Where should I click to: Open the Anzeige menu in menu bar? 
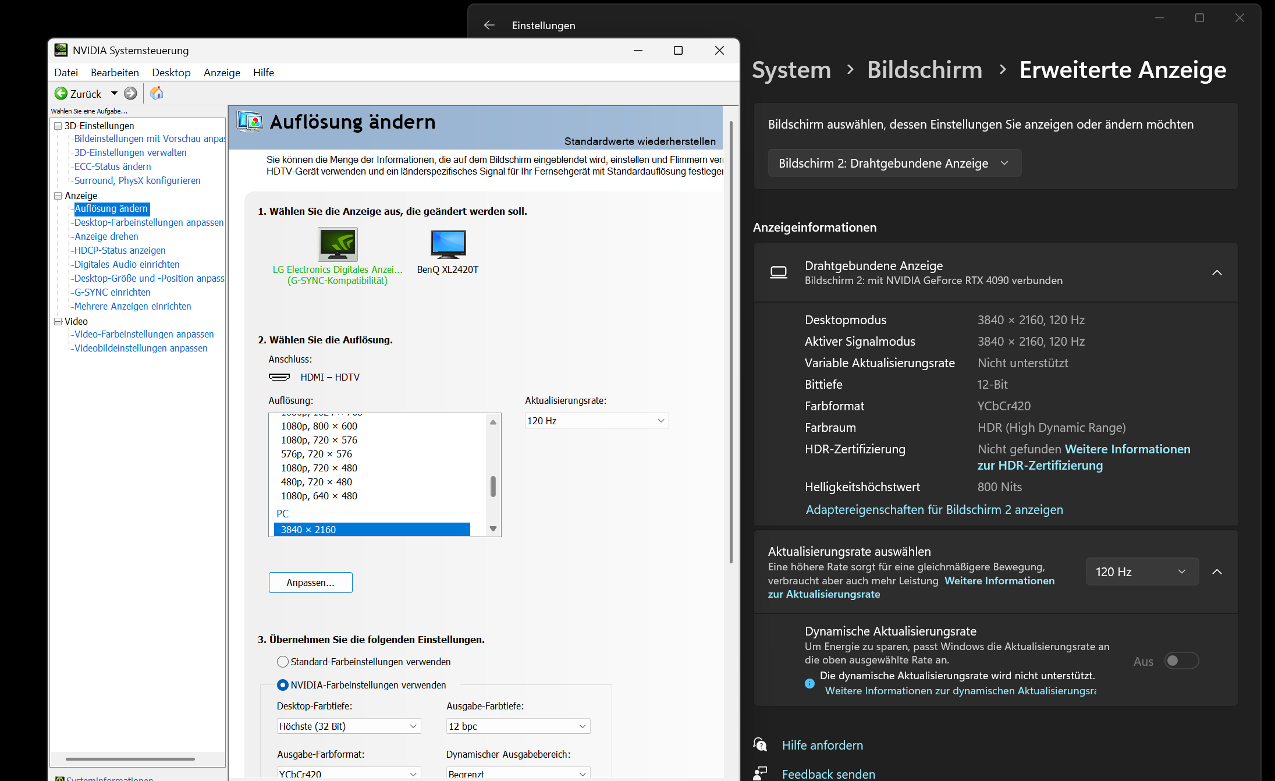click(x=222, y=73)
